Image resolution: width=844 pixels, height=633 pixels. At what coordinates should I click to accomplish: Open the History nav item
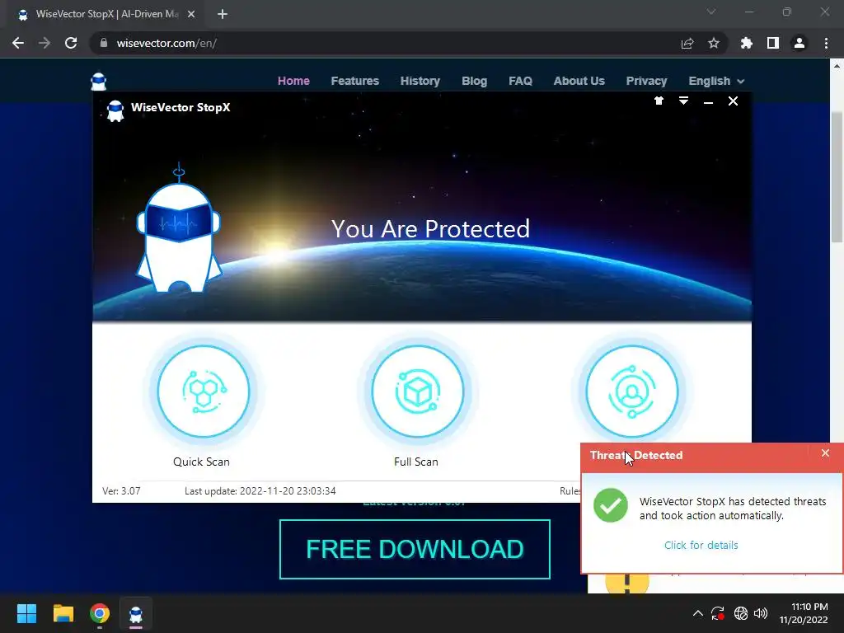(420, 81)
